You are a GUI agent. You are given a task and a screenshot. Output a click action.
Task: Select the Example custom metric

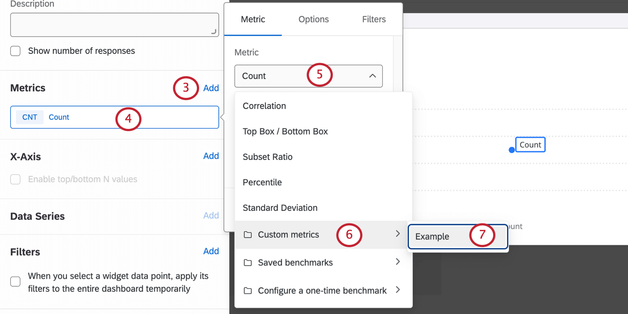click(432, 236)
